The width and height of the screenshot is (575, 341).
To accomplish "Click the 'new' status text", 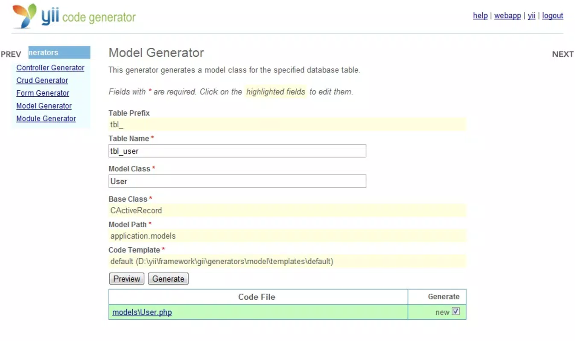I will point(442,312).
